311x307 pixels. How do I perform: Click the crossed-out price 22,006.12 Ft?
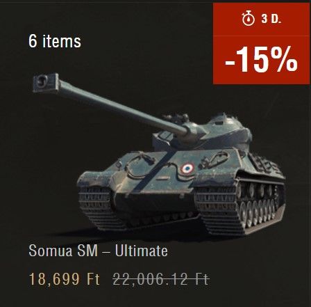coord(161,279)
